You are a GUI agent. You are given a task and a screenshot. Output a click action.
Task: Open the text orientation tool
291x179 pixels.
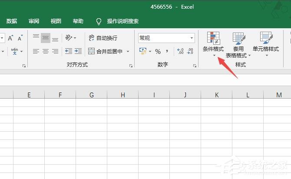click(x=69, y=38)
